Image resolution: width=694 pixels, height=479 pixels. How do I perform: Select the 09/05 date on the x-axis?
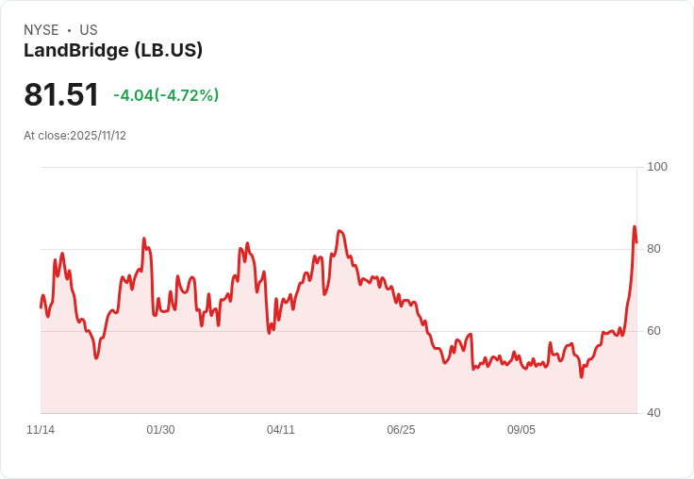point(521,430)
